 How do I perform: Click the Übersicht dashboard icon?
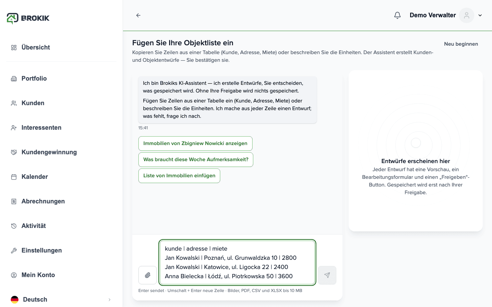click(14, 48)
